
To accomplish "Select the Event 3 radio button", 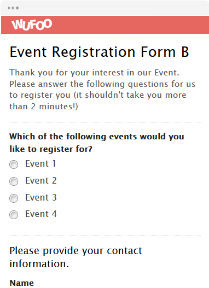I will point(14,198).
